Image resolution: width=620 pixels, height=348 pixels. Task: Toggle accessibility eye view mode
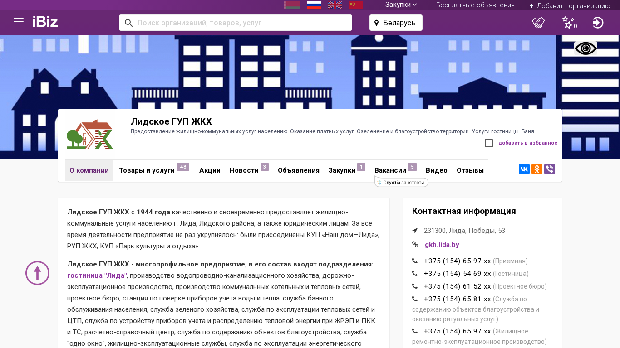point(586,48)
